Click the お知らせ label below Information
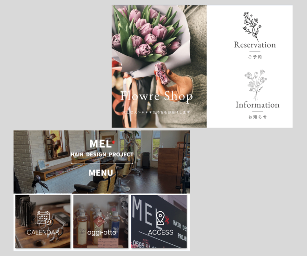This screenshot has width=307, height=256. (x=258, y=117)
